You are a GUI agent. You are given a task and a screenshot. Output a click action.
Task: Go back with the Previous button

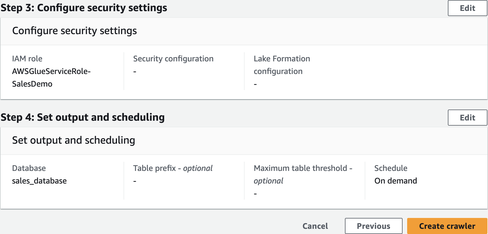click(373, 226)
